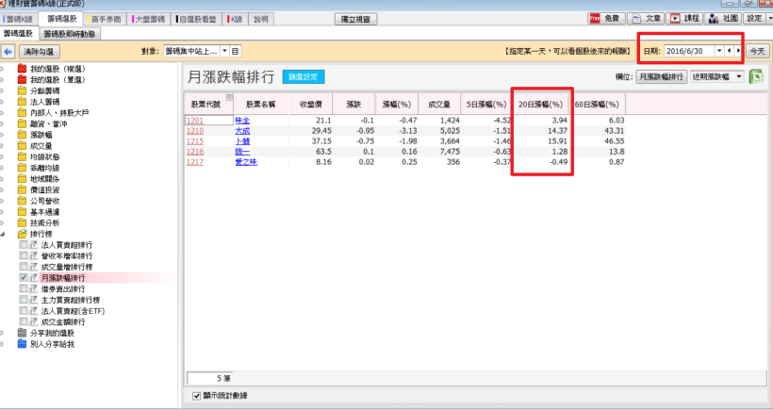Uncheck the 月漲跌幅排行 checkbox

point(24,278)
